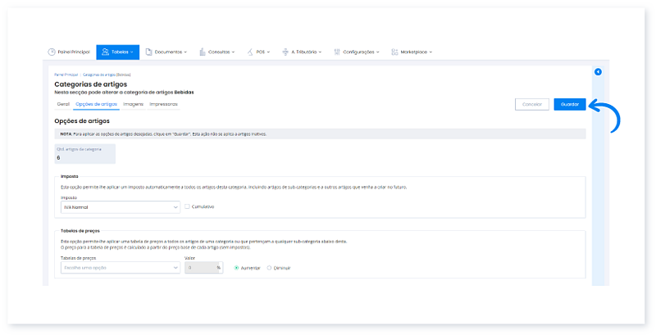The width and height of the screenshot is (656, 335).
Task: Open the Impressoras tab
Action: click(164, 104)
